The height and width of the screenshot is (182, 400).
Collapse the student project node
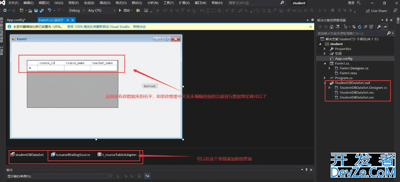coord(320,44)
